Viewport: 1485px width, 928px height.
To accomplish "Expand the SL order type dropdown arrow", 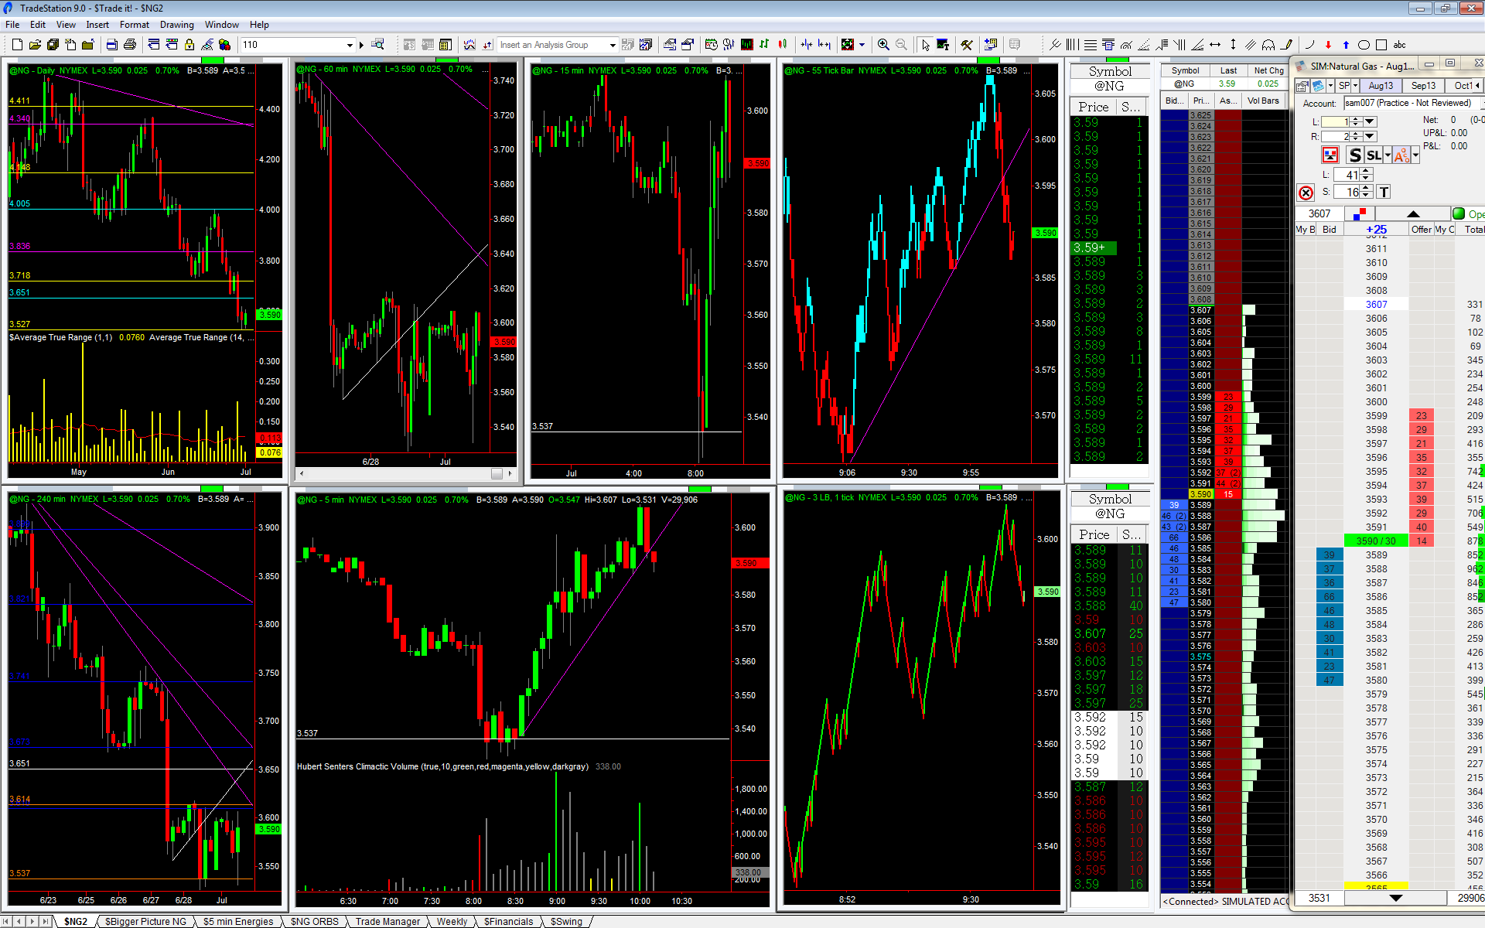I will click(x=1388, y=155).
